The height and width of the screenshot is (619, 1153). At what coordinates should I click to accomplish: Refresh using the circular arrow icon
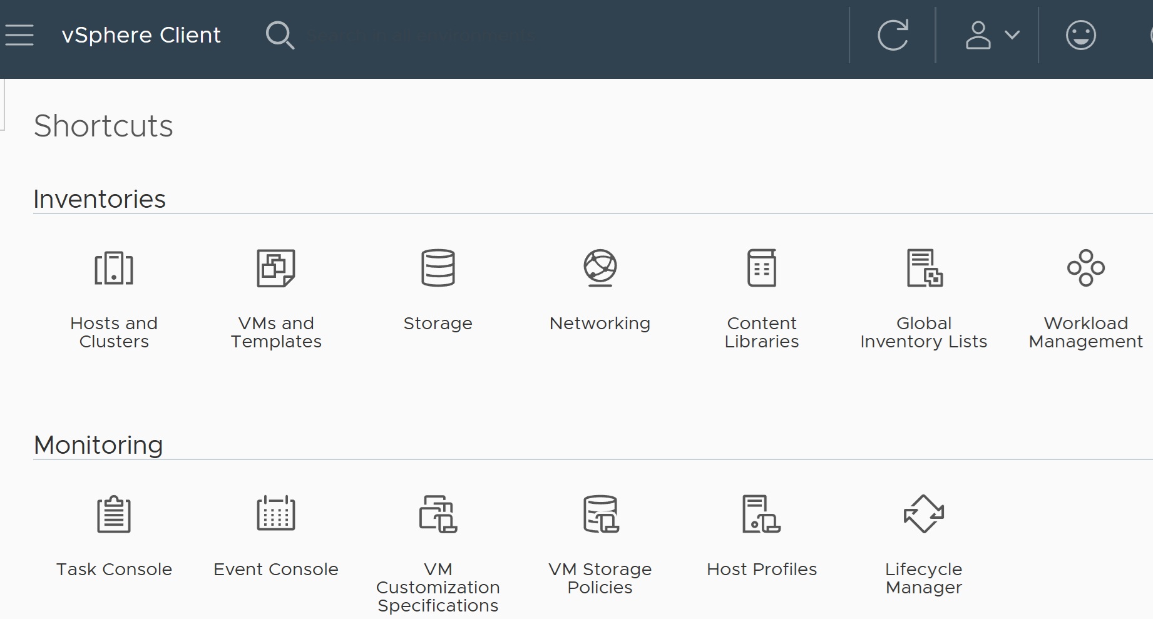893,35
